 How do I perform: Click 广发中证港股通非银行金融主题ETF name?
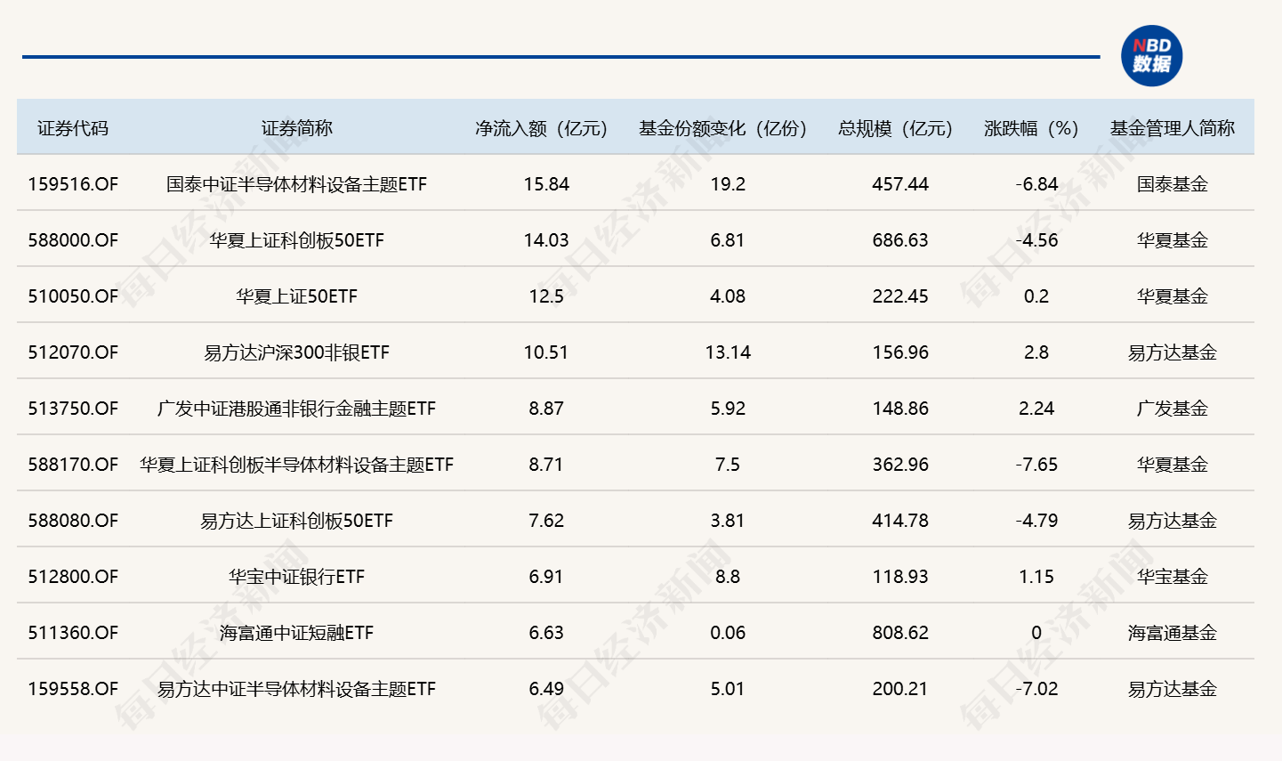(x=296, y=409)
